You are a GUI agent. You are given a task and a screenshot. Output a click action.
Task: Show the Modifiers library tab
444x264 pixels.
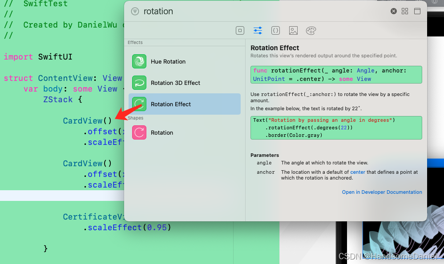click(x=258, y=30)
